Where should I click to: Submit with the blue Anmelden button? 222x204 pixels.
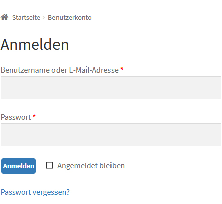pyautogui.click(x=19, y=166)
